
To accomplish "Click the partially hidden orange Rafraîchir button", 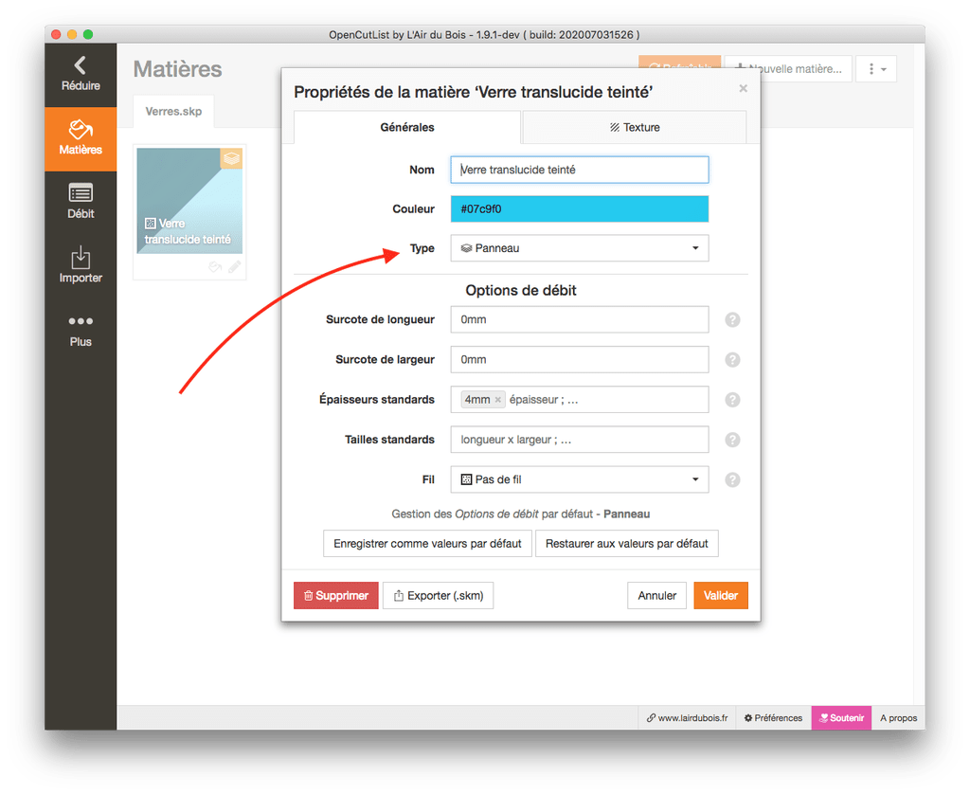I will (680, 62).
